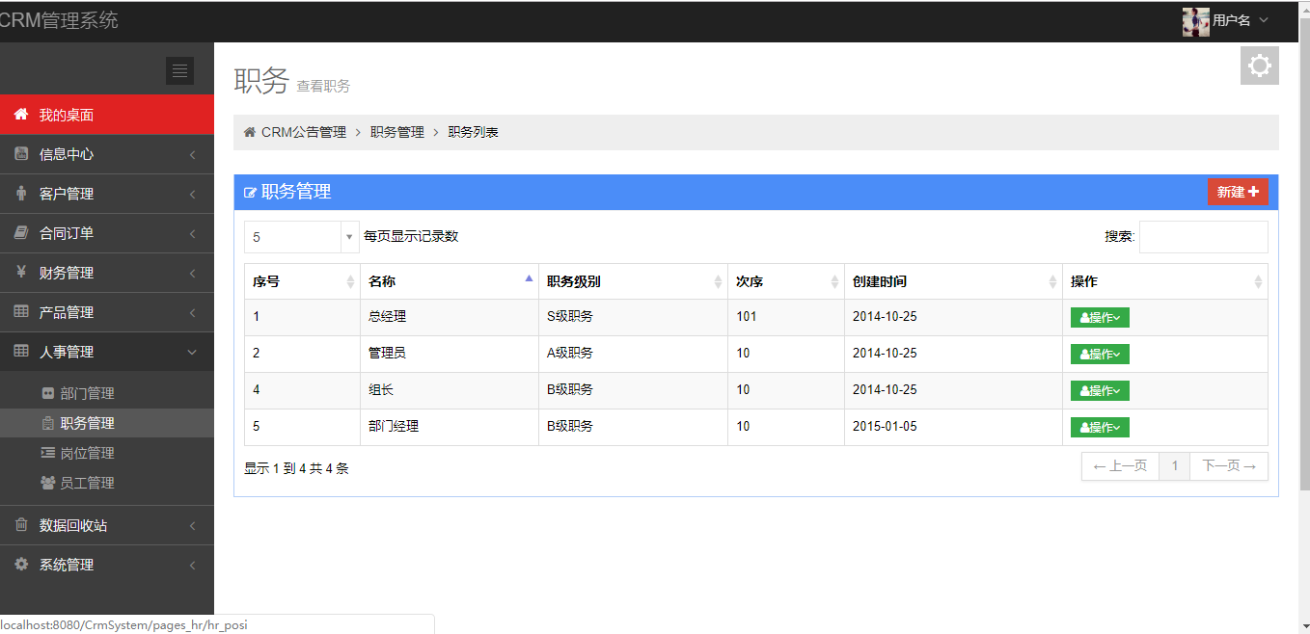Click the 人事管理 table icon

click(21, 352)
